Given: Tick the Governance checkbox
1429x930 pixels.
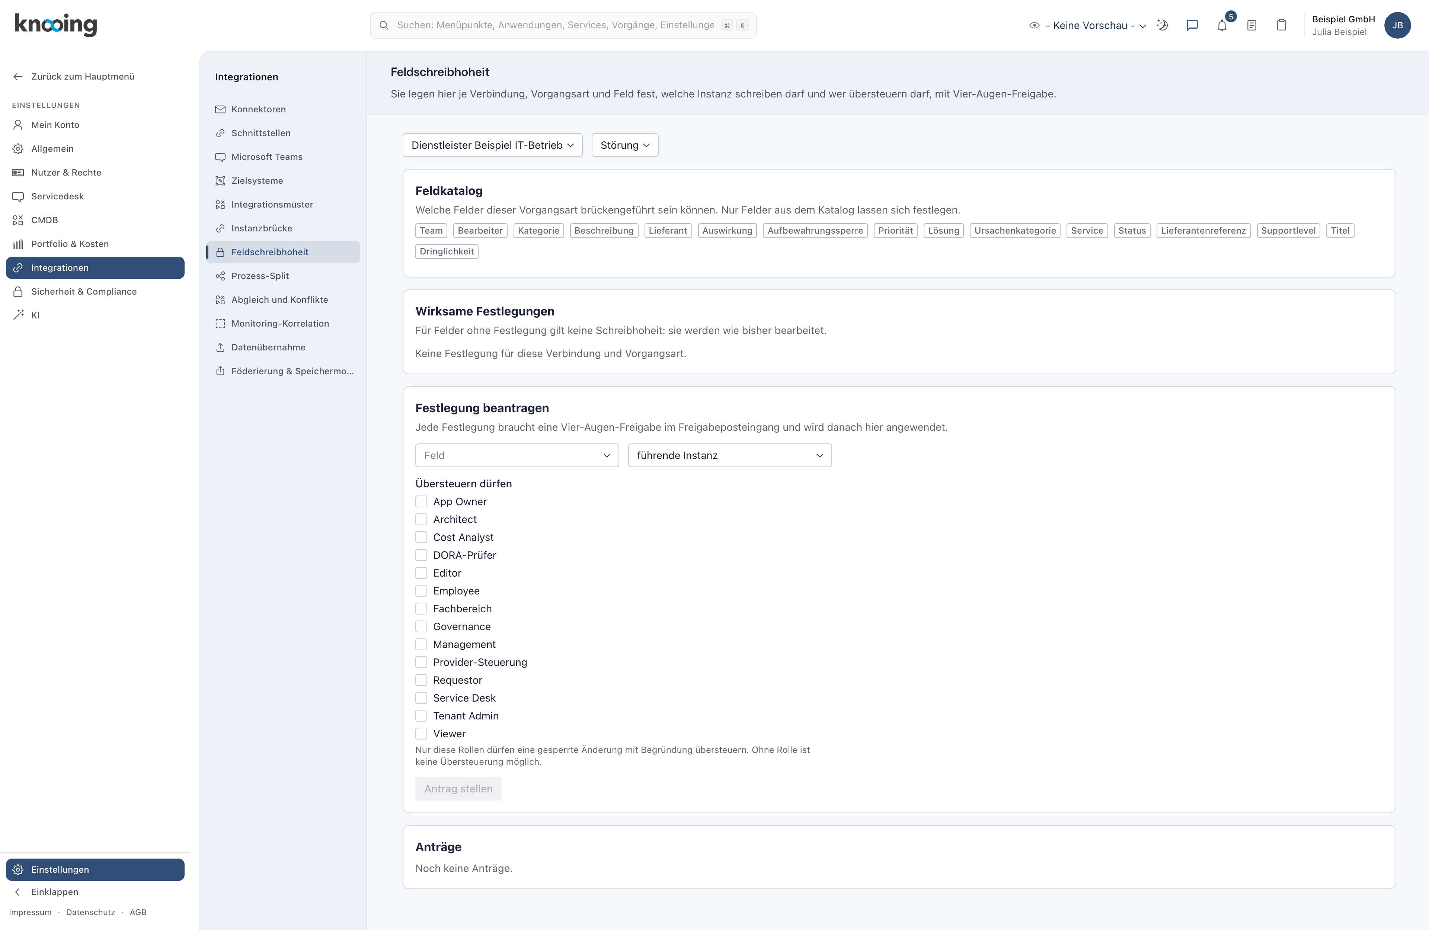Looking at the screenshot, I should coord(422,627).
